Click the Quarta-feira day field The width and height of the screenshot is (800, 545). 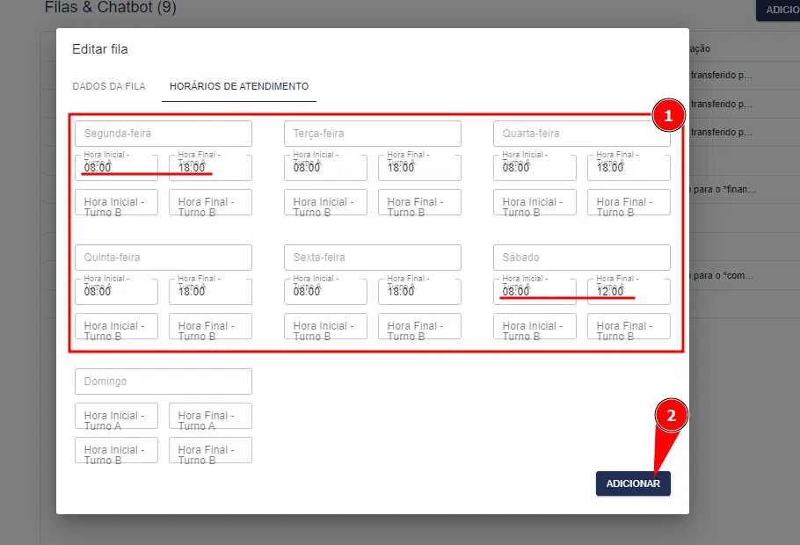[x=582, y=134]
